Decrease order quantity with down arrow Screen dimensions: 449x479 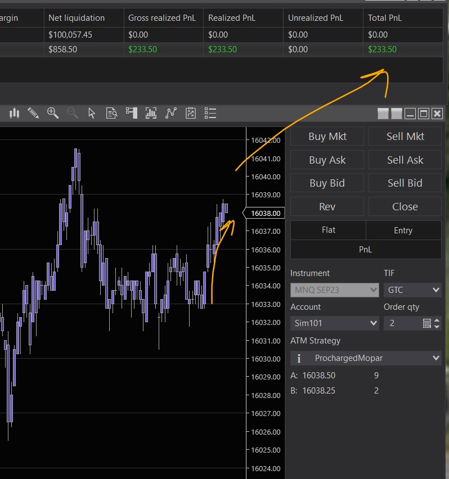tap(437, 326)
